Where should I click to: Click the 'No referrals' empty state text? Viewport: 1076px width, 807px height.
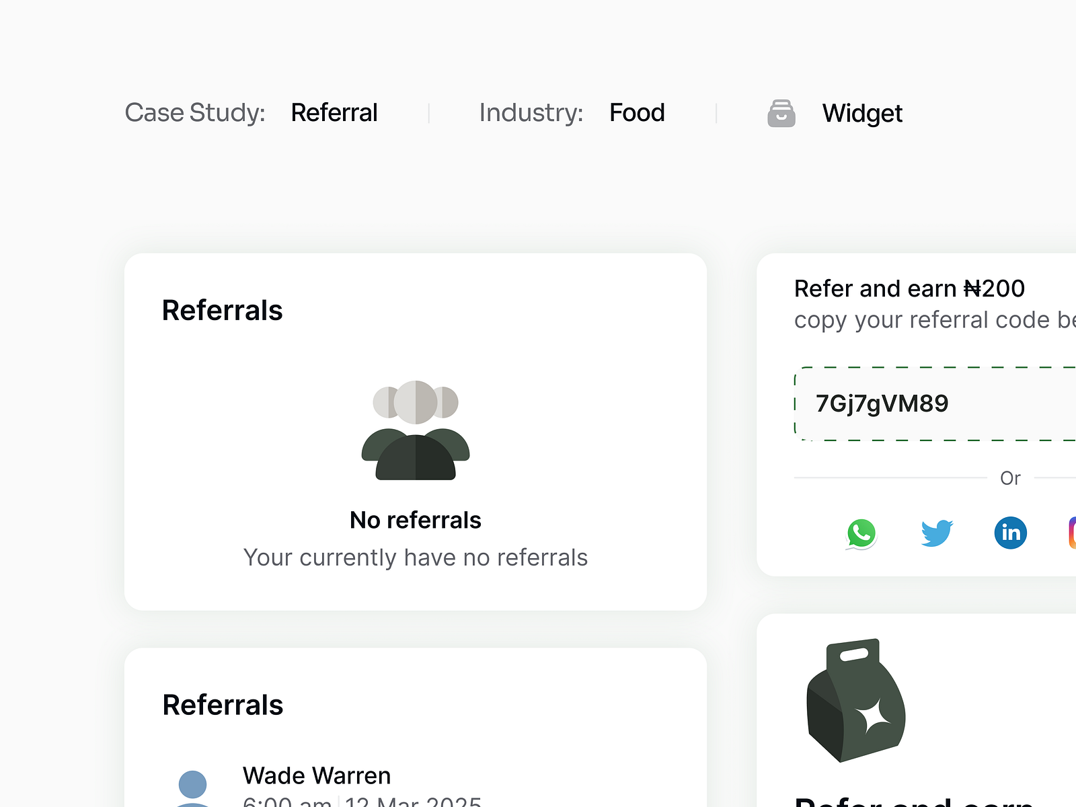[415, 519]
